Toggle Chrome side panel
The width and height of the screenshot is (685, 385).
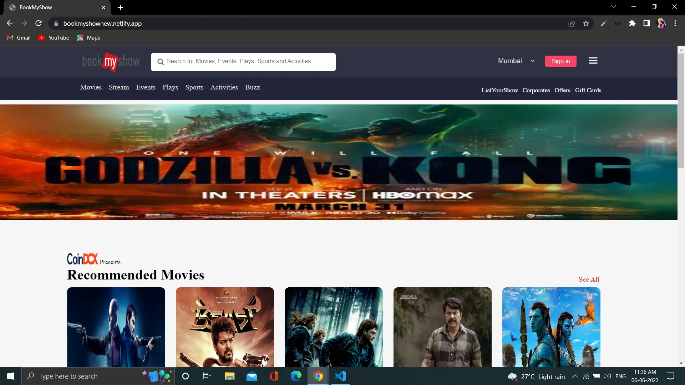[x=646, y=24]
